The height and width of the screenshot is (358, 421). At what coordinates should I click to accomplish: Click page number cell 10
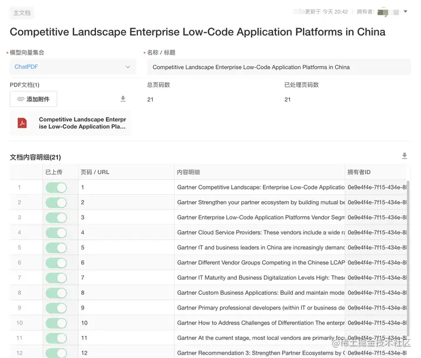pyautogui.click(x=126, y=322)
